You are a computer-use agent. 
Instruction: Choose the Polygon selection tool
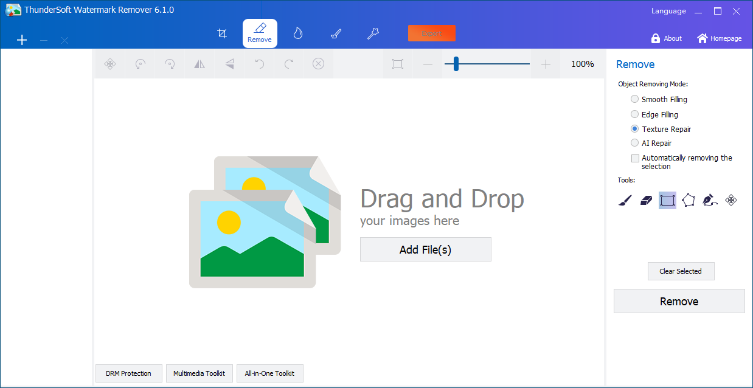coord(689,199)
